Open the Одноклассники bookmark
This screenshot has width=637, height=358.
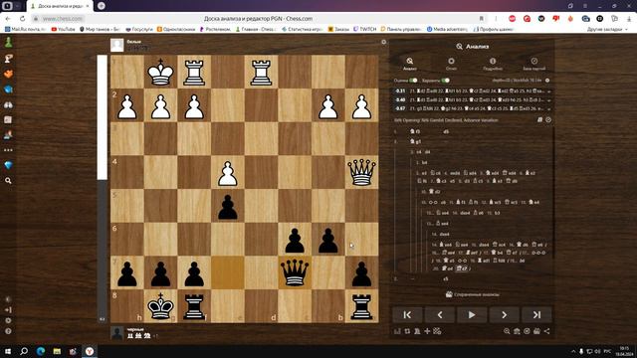click(x=176, y=29)
